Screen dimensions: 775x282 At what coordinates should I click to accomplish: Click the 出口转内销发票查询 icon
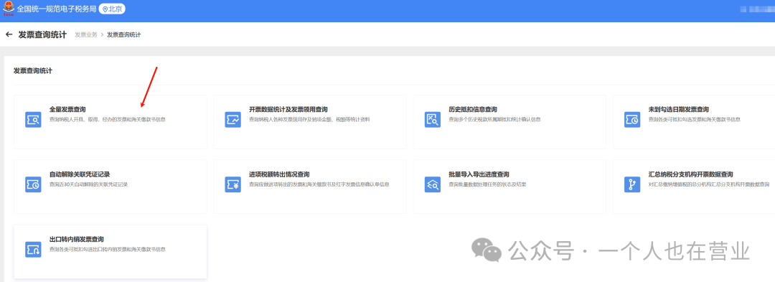(33, 250)
